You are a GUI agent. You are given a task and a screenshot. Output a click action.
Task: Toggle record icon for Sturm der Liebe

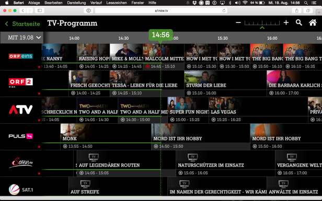pos(189,93)
